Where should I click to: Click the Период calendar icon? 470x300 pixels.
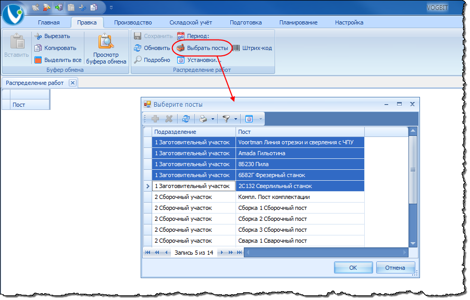181,36
